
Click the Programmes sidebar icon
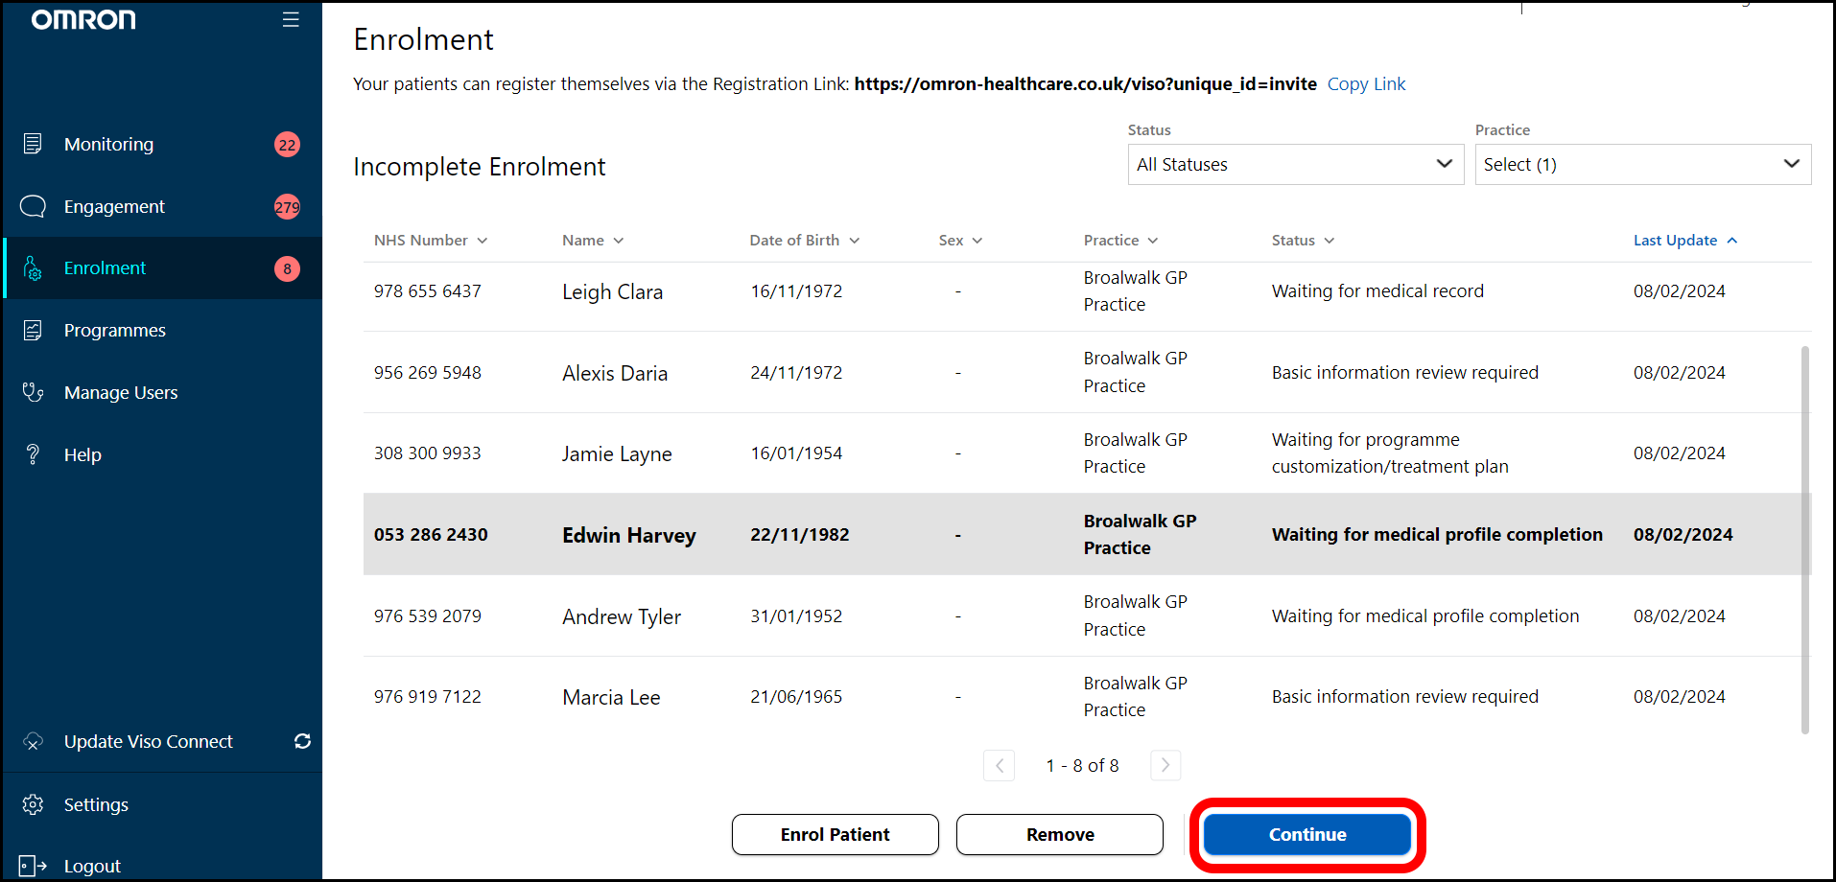(33, 331)
